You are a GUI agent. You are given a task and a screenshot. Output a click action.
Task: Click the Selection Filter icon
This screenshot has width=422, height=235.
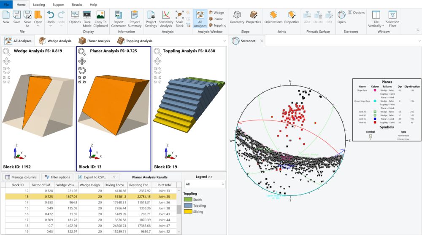click(x=392, y=15)
